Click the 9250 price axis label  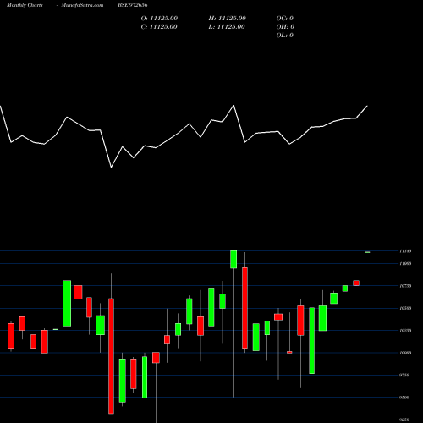coord(404,420)
